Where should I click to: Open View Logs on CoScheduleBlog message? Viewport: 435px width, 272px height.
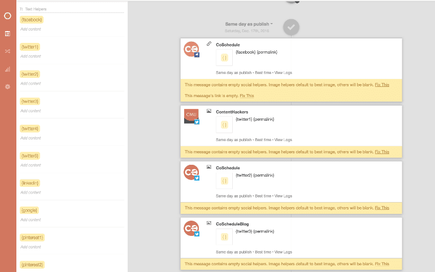[x=283, y=252]
